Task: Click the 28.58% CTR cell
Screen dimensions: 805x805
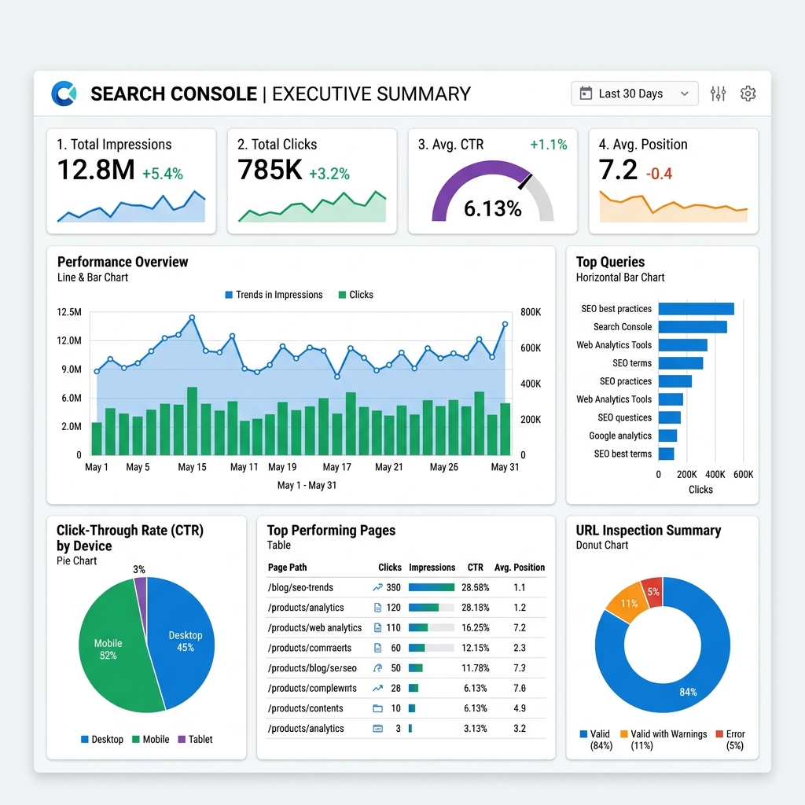Action: [476, 587]
